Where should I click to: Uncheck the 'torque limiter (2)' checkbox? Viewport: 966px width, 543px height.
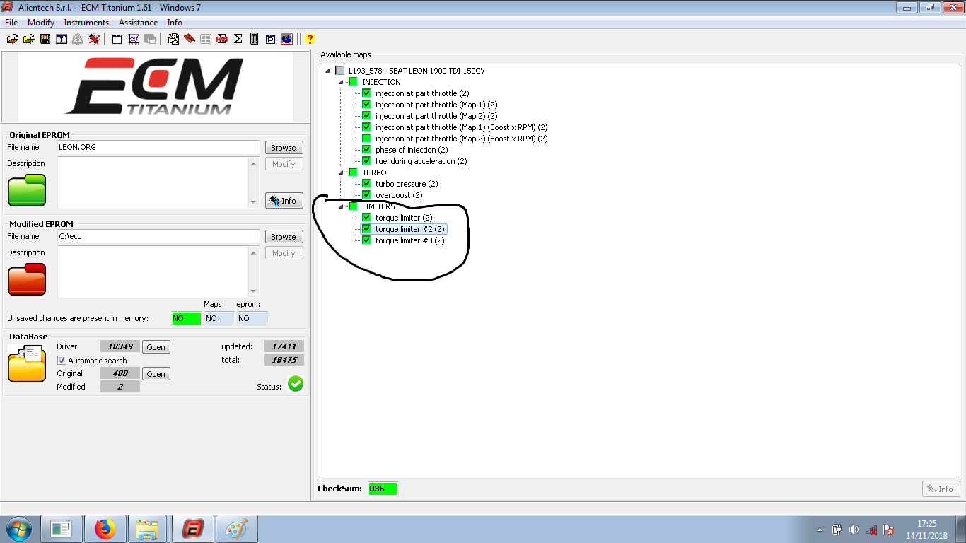click(366, 218)
